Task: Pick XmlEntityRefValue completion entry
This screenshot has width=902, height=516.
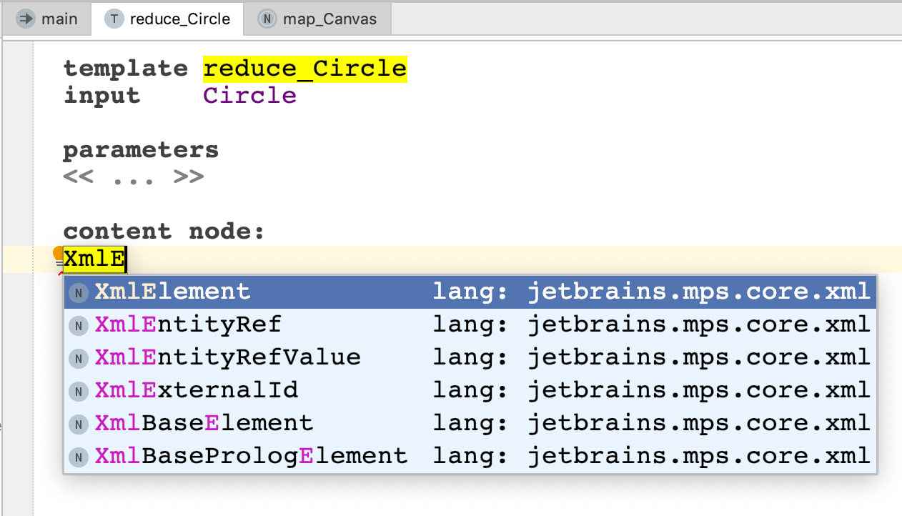Action: coord(470,357)
